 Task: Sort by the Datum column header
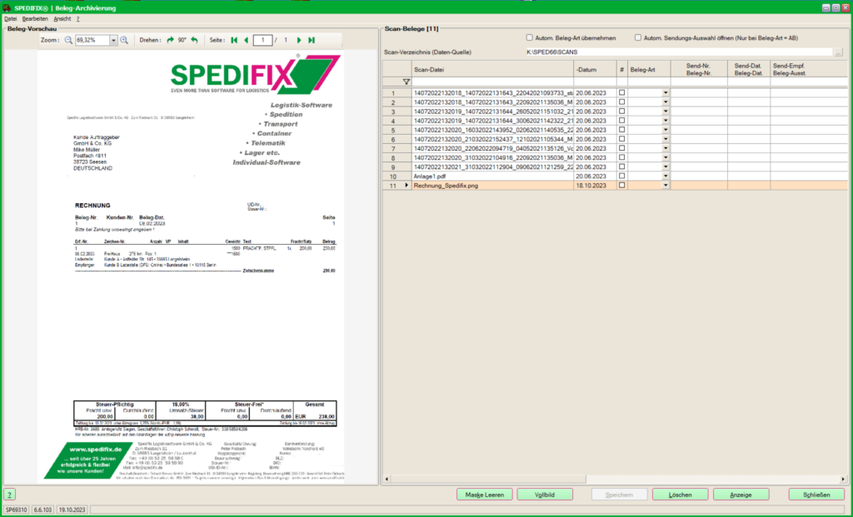pos(595,70)
